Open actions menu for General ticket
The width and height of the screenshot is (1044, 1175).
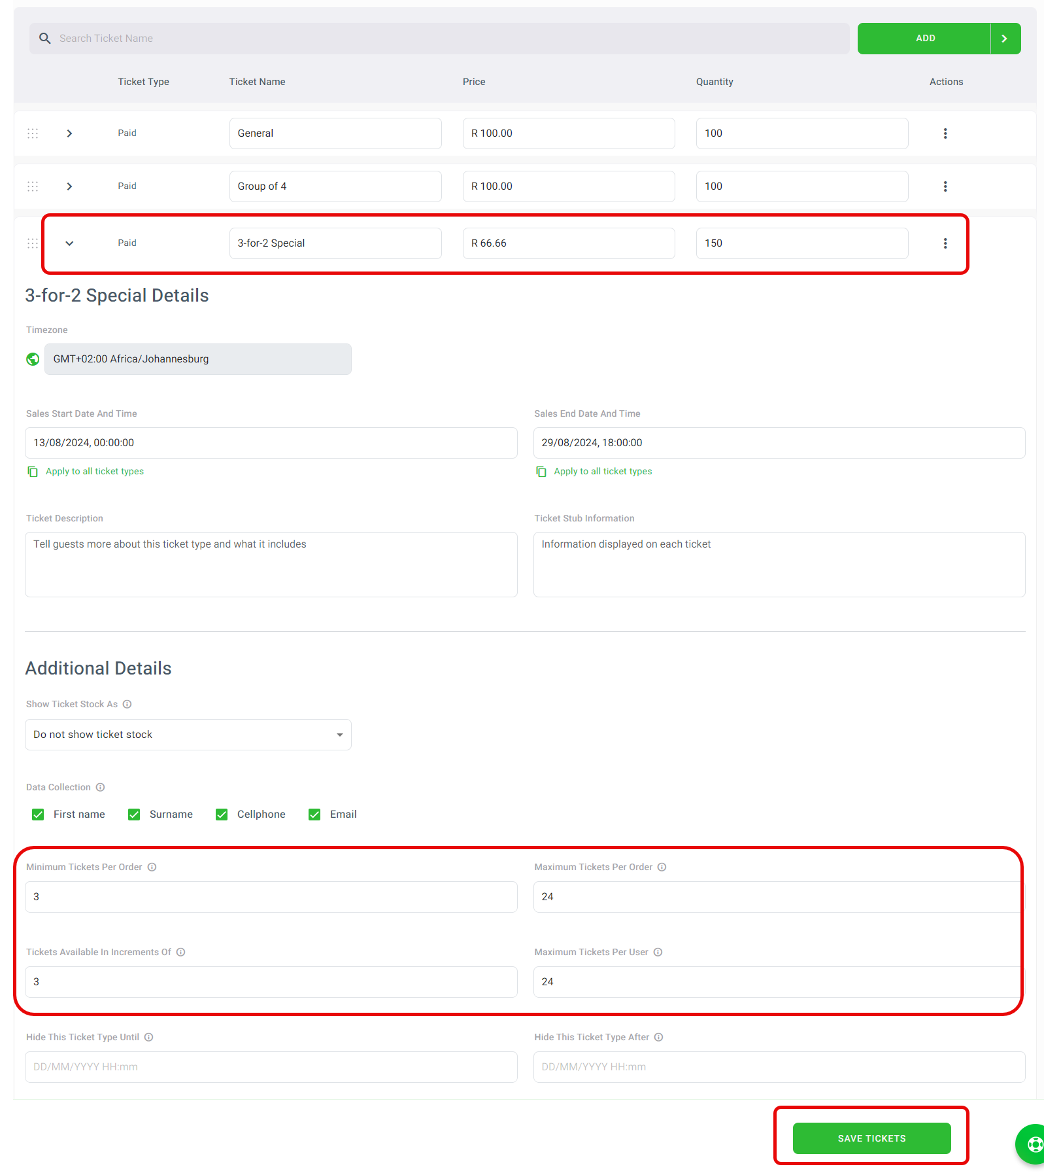[x=945, y=133]
